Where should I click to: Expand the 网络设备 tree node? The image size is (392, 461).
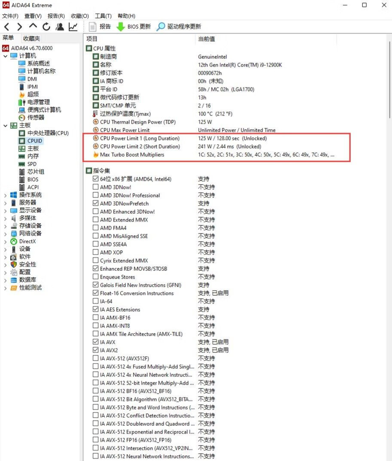click(5, 234)
